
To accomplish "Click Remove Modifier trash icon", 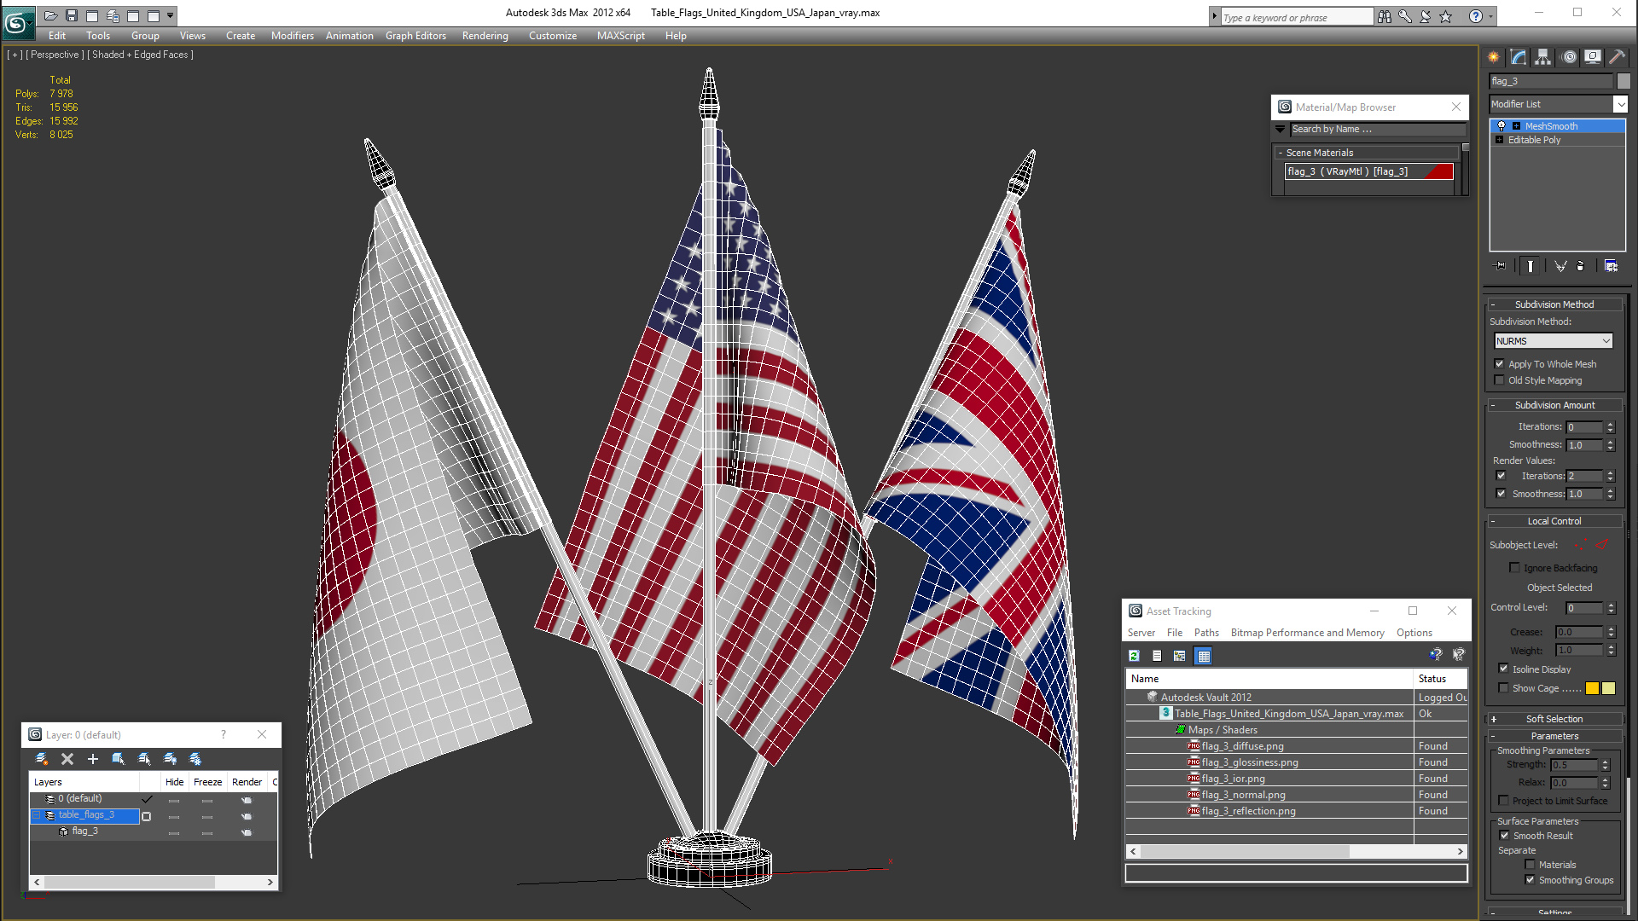I will pyautogui.click(x=1581, y=266).
